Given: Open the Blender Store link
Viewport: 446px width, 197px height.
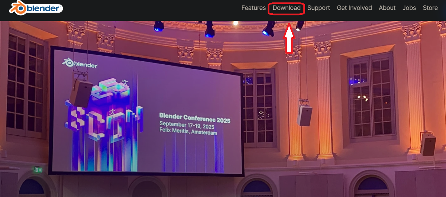Looking at the screenshot, I should 430,8.
